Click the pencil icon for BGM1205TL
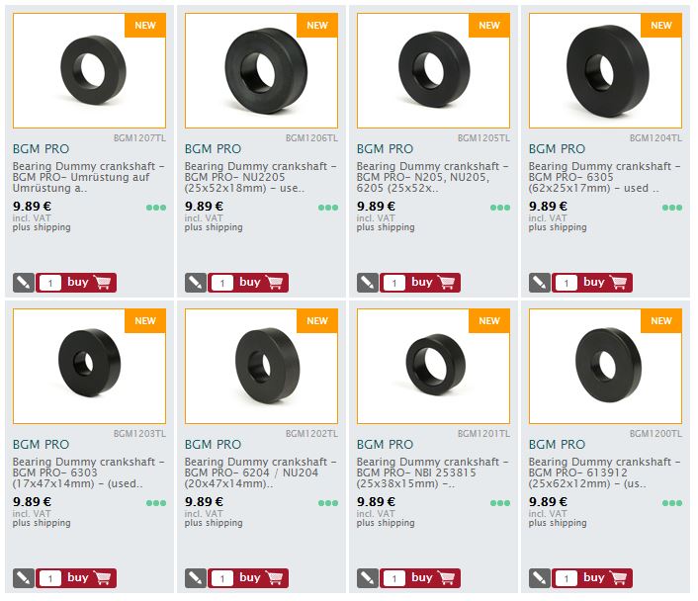 [368, 283]
